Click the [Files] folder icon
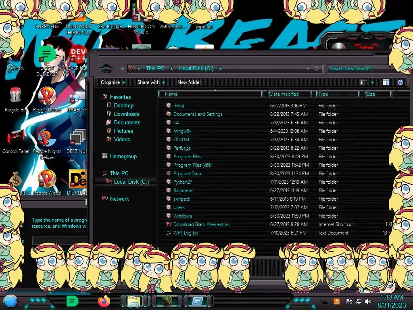This screenshot has height=310, width=413. (x=169, y=105)
